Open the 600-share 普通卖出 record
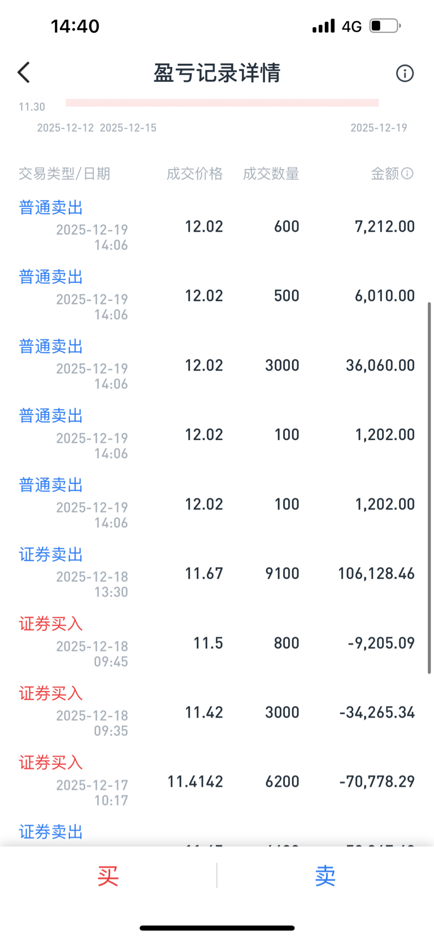The width and height of the screenshot is (434, 939). [x=217, y=227]
